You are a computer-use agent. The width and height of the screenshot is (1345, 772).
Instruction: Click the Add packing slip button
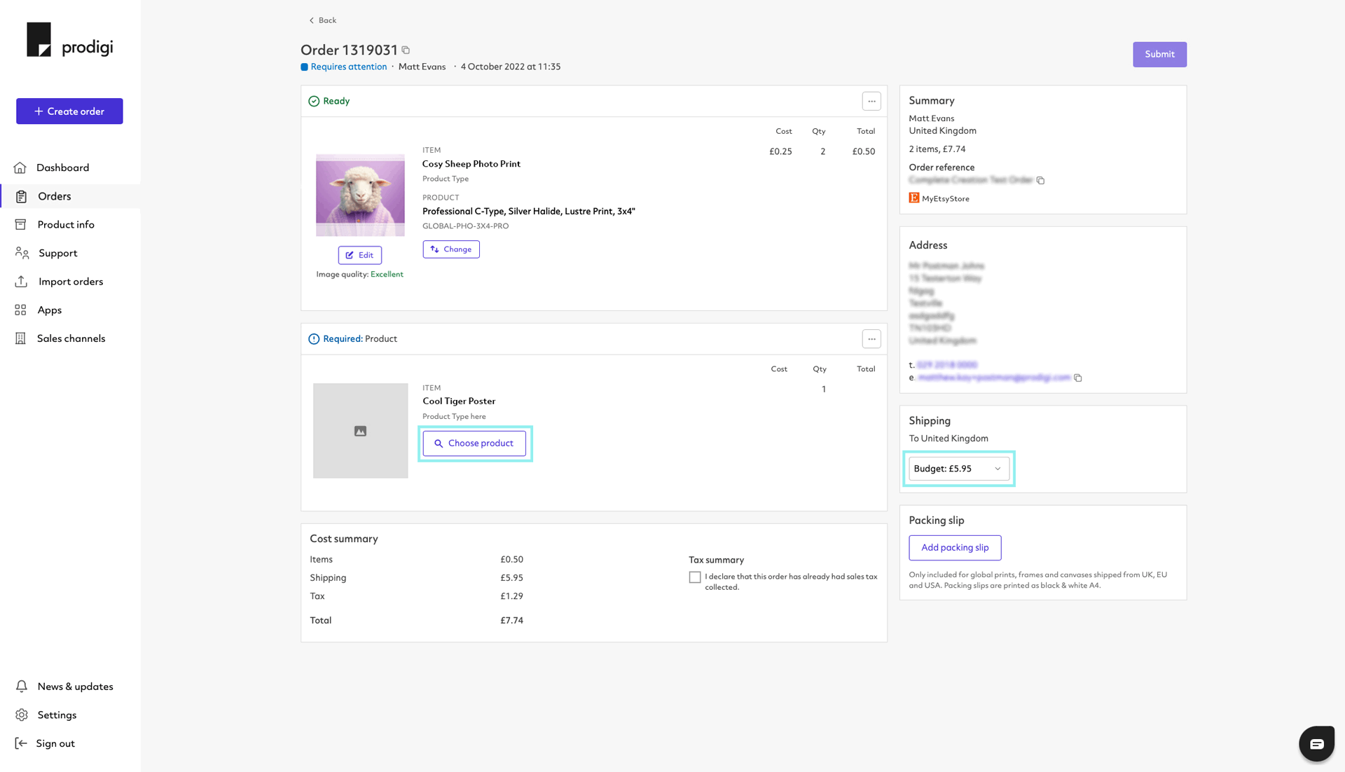click(x=956, y=546)
